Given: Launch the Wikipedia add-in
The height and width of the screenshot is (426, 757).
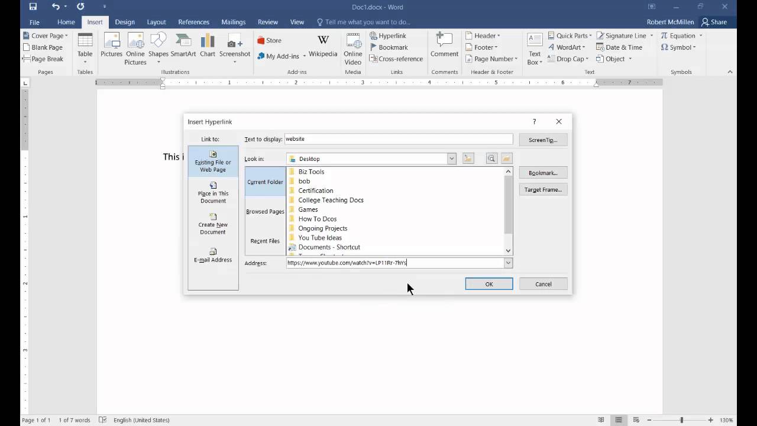Looking at the screenshot, I should pyautogui.click(x=323, y=46).
